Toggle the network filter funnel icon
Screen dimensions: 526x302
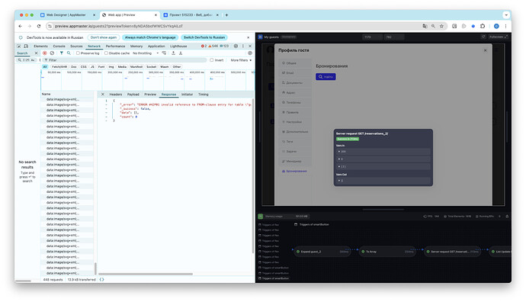[62, 53]
